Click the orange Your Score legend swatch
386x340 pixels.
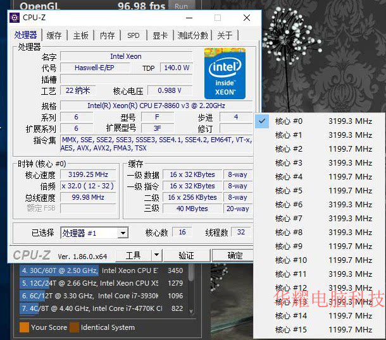point(24,327)
